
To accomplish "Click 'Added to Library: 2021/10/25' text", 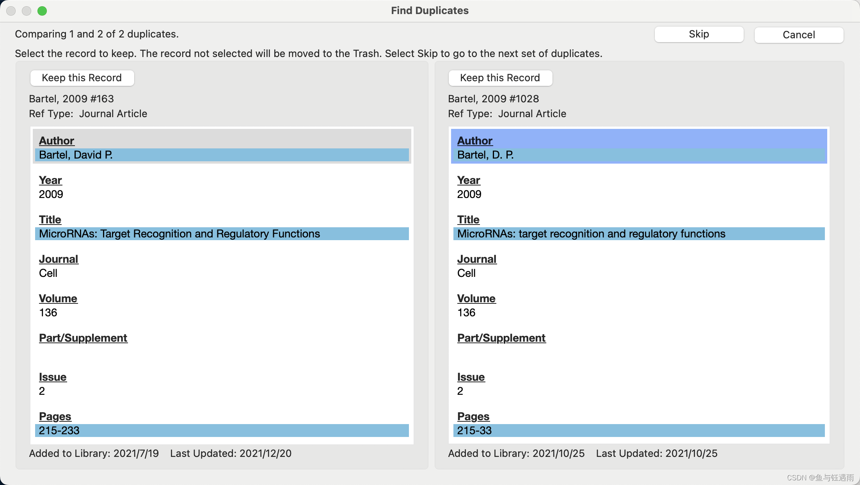I will click(516, 453).
